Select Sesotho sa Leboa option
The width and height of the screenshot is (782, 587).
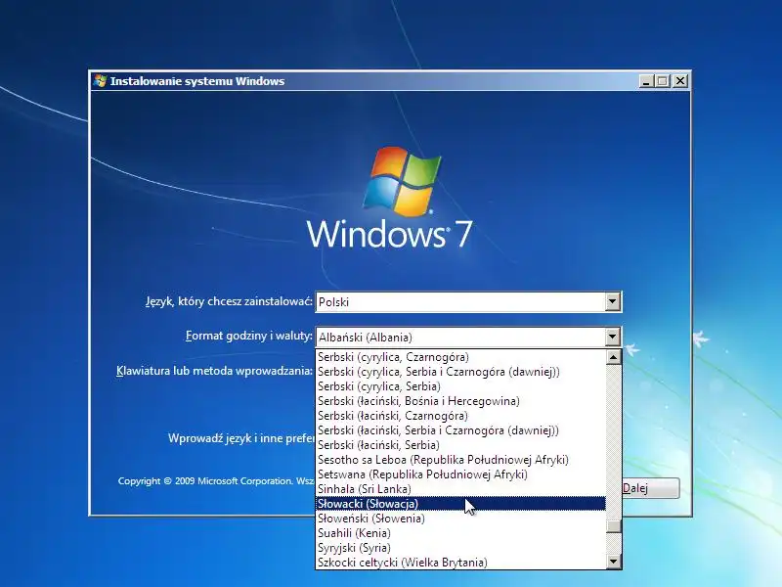461,460
